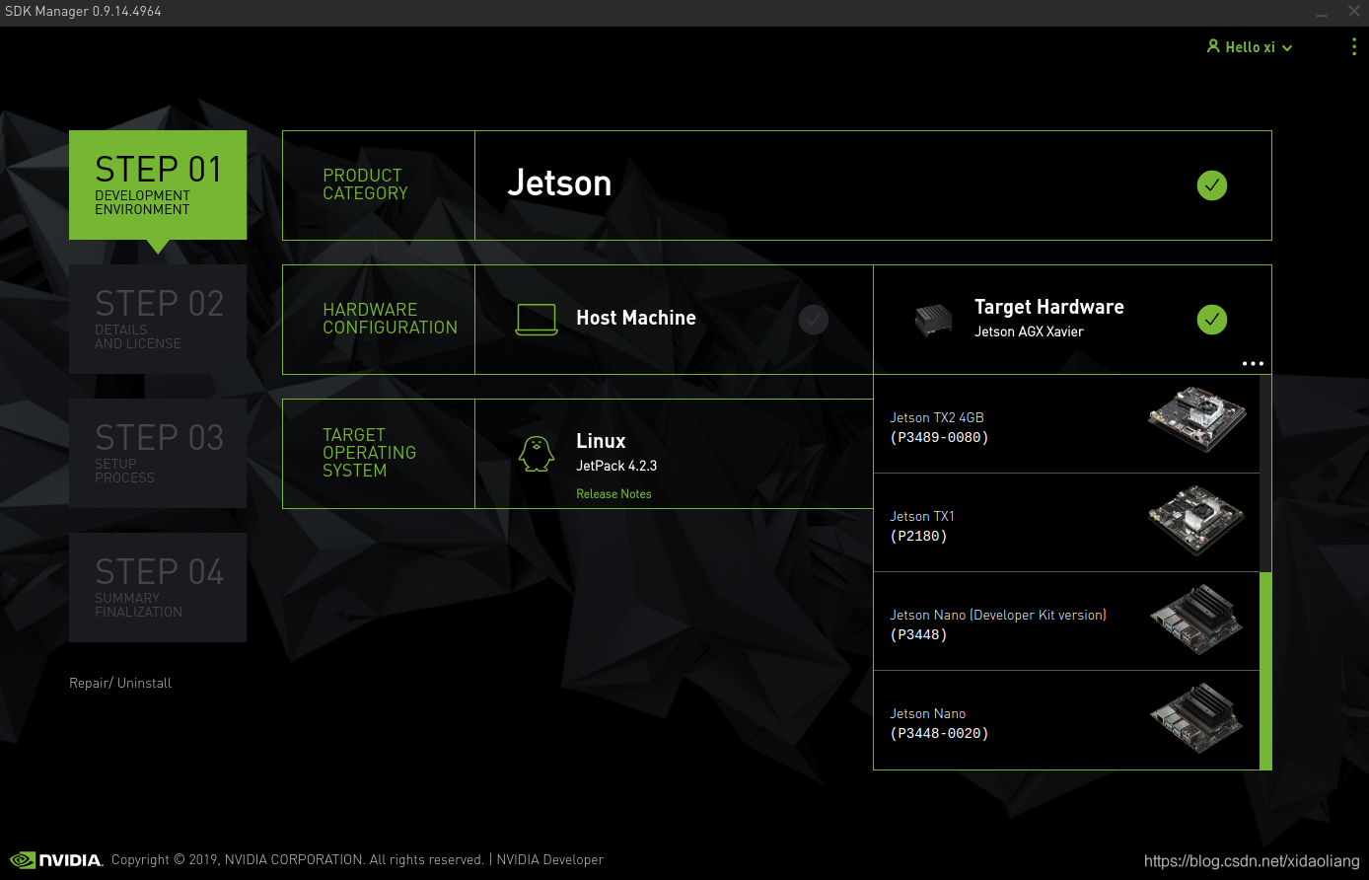Go to STEP 04 Summary Finalization

click(x=158, y=587)
